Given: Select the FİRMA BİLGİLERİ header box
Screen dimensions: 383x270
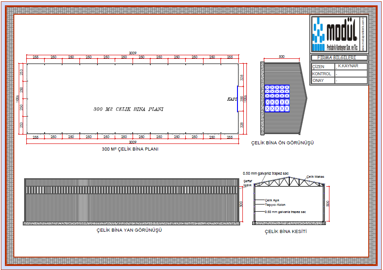Looking at the screenshot, I should point(339,57).
